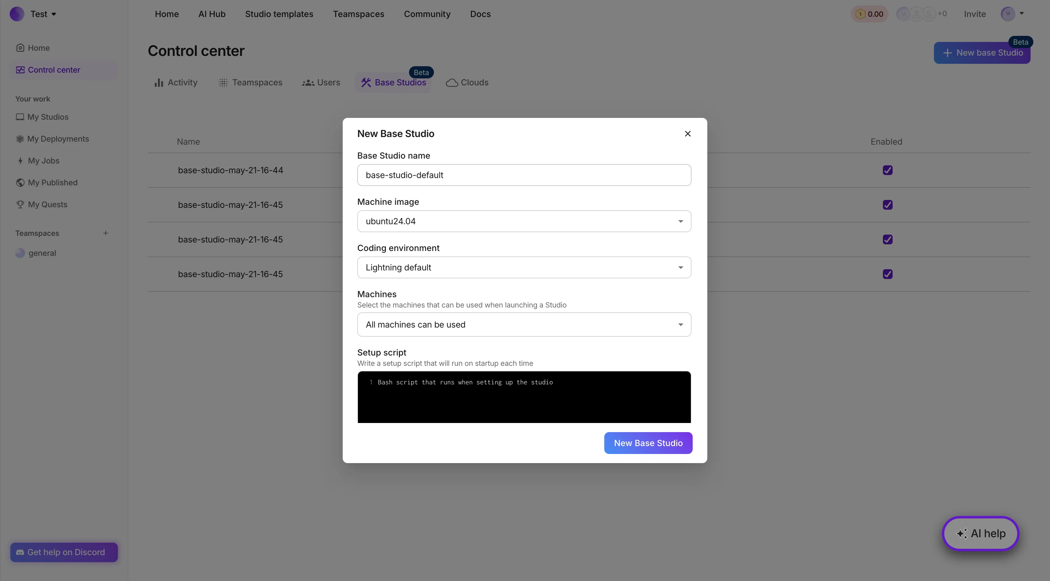Open the Activity tab
1050x581 pixels.
click(176, 82)
